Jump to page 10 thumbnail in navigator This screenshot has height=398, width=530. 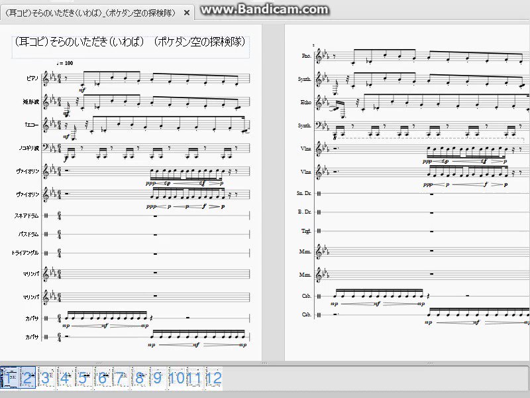pyautogui.click(x=176, y=377)
